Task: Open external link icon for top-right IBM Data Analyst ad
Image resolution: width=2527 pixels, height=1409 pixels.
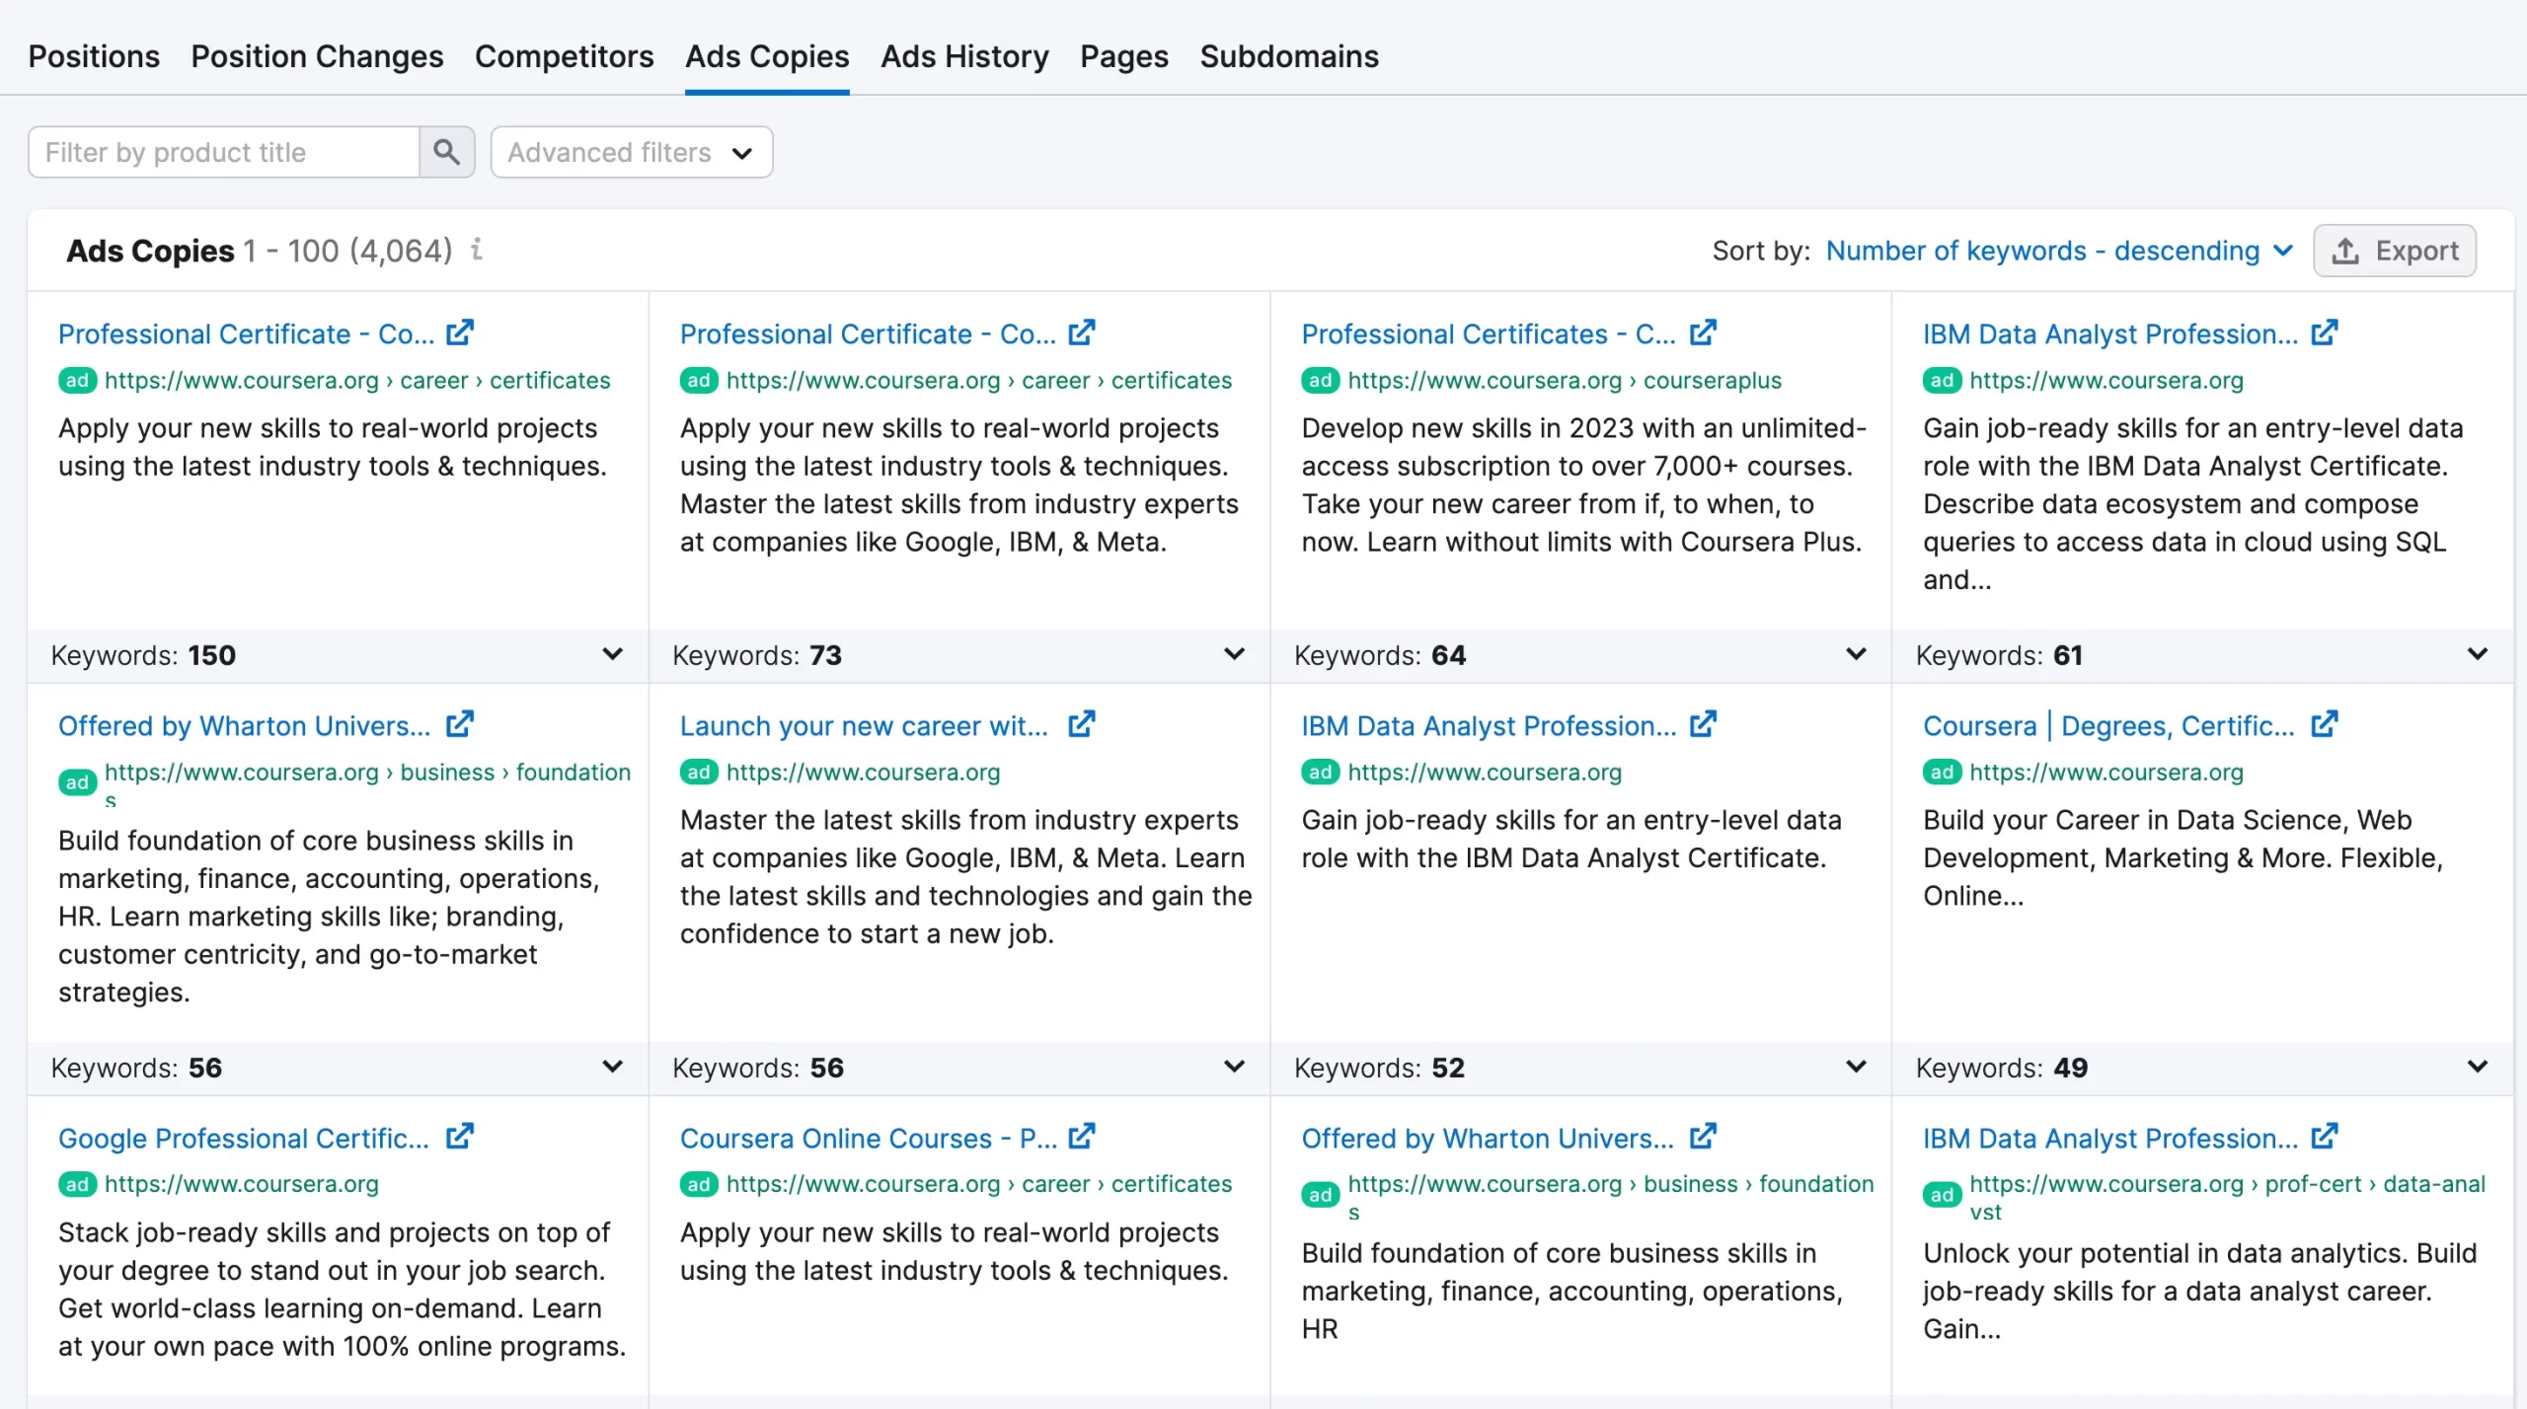Action: click(2324, 334)
